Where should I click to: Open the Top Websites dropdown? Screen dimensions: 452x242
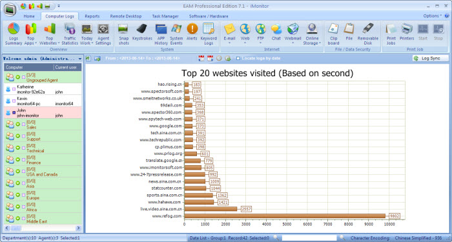point(49,34)
